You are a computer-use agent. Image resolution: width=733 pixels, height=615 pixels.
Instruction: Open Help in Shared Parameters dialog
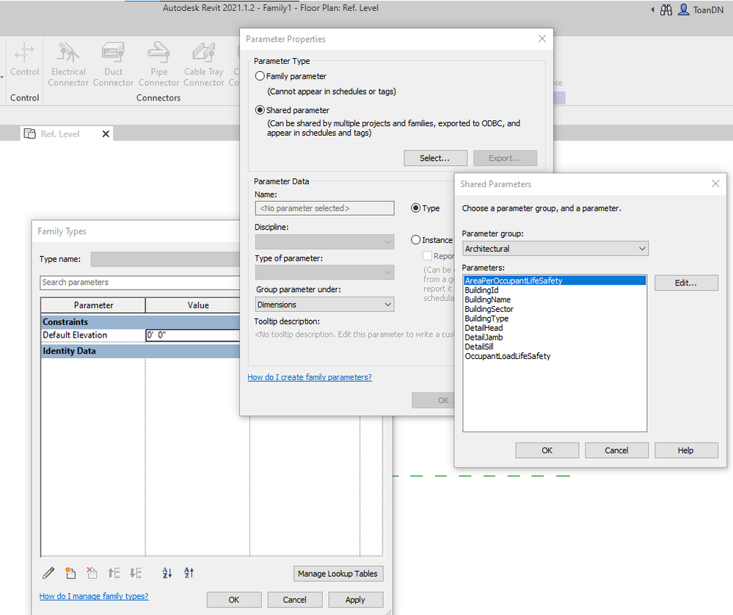(686, 451)
